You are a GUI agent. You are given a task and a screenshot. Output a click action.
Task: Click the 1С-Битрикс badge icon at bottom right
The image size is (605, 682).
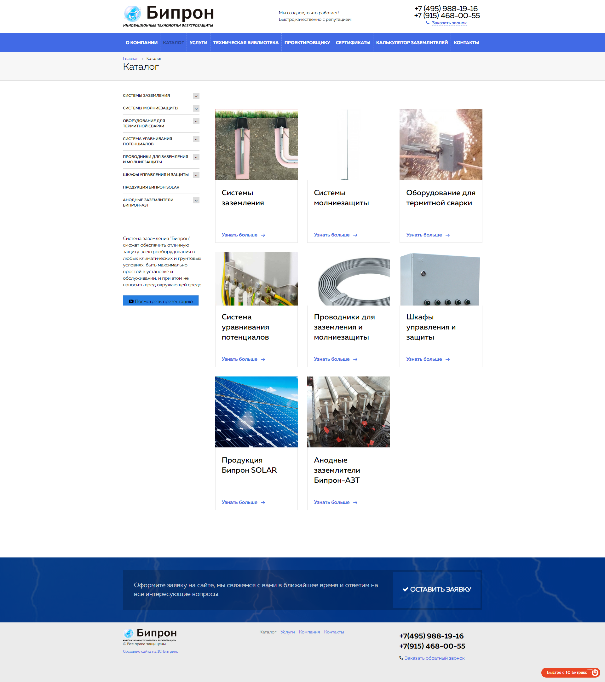[594, 672]
